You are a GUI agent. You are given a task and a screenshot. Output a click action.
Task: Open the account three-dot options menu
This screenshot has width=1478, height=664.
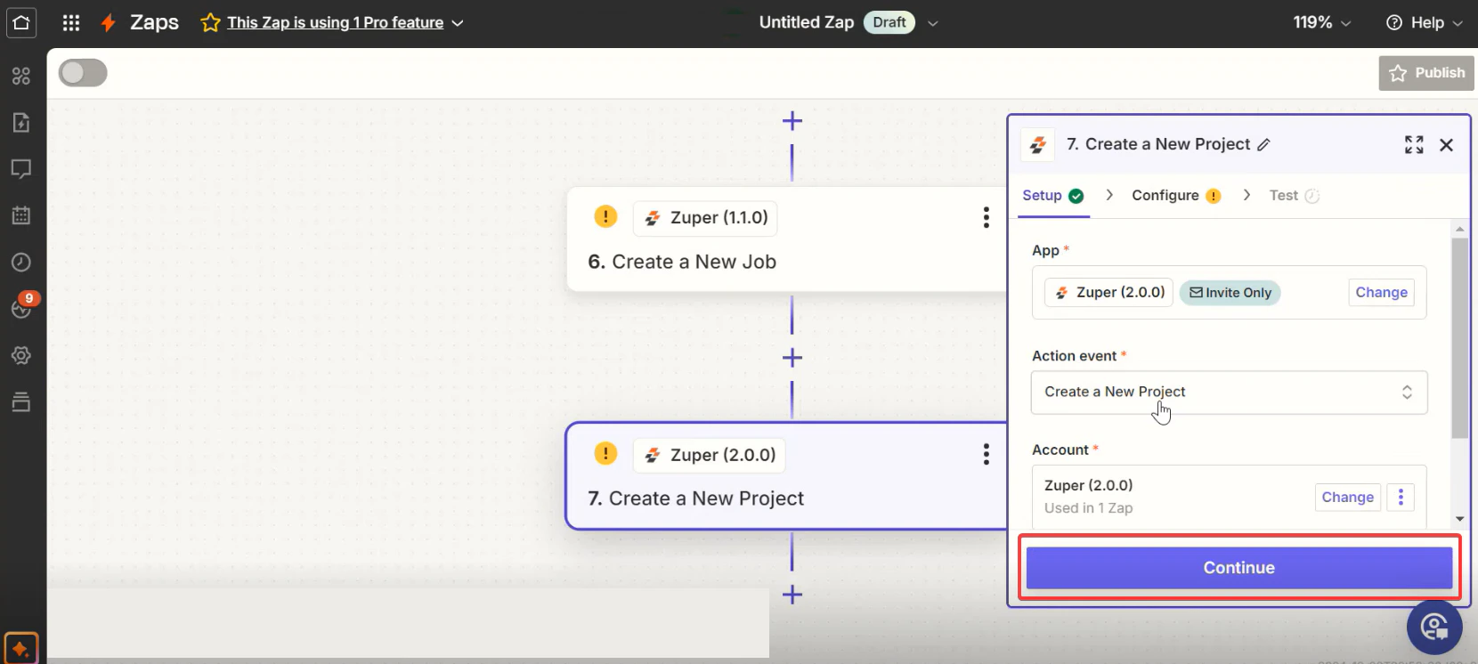click(x=1401, y=497)
